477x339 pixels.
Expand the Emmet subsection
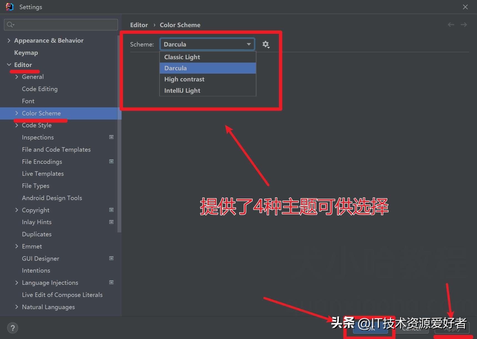(17, 246)
